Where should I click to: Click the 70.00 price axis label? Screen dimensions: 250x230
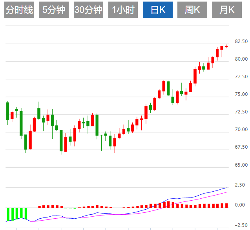[x=241, y=129]
